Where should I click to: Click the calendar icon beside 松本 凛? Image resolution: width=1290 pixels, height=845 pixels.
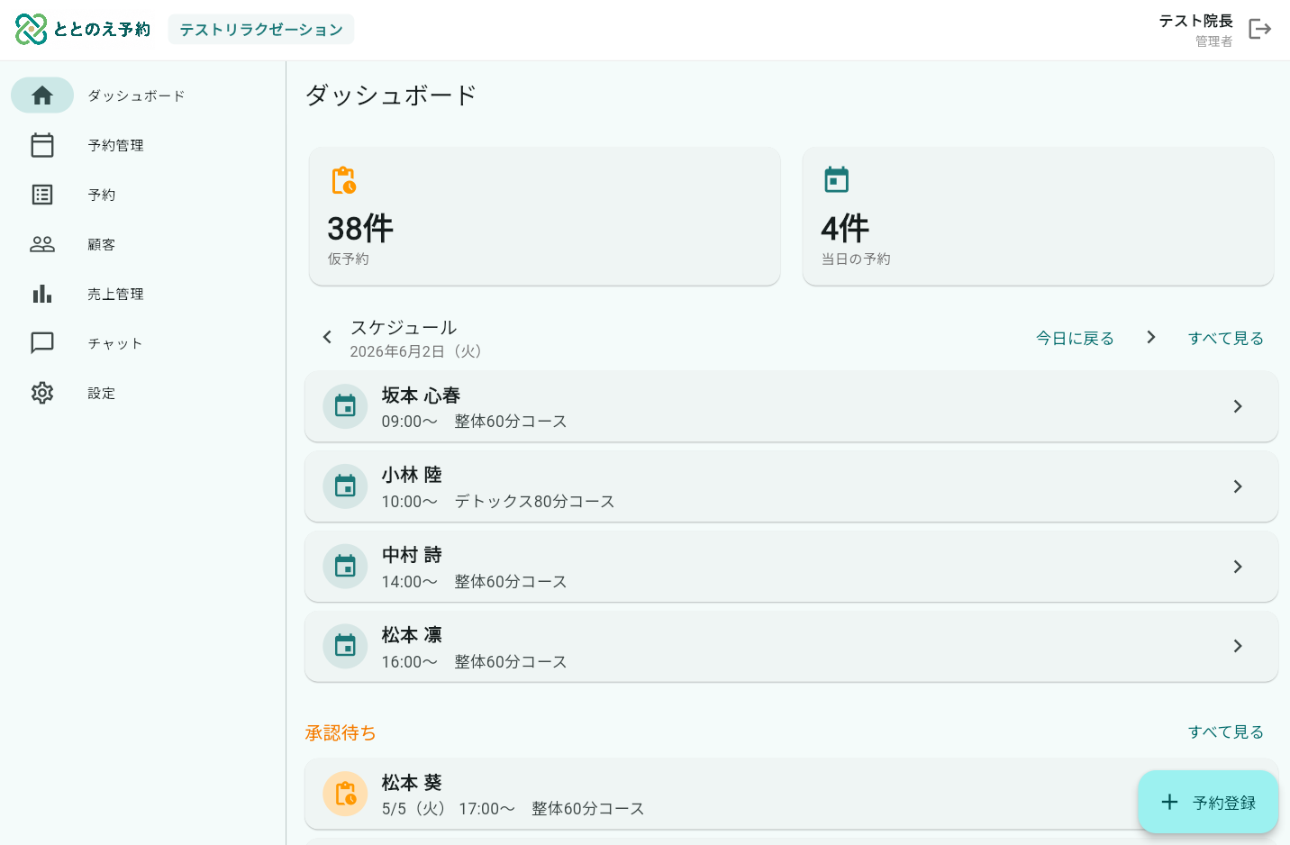click(x=345, y=646)
